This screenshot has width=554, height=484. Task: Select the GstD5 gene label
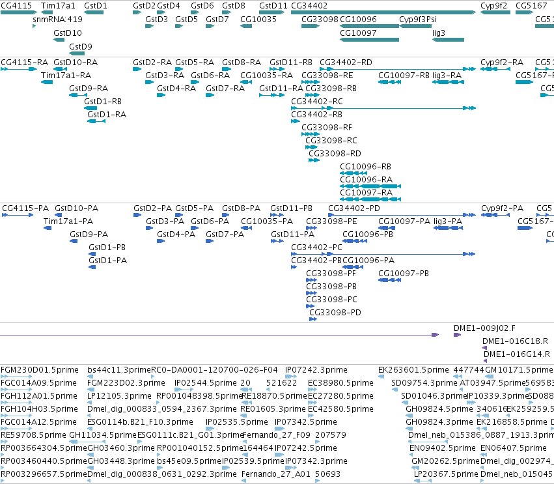187,20
